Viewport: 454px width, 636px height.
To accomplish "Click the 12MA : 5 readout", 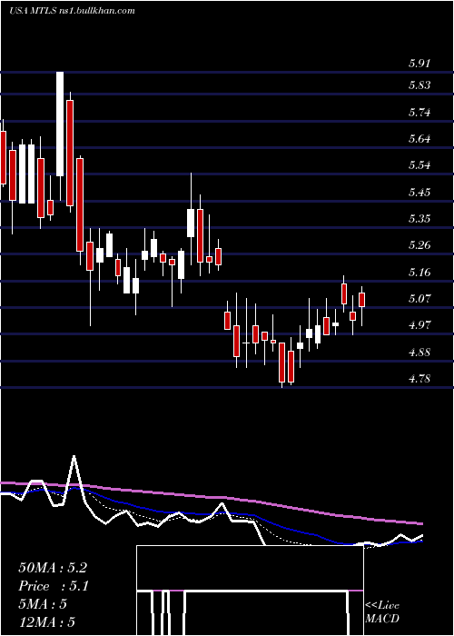I will tap(47, 622).
